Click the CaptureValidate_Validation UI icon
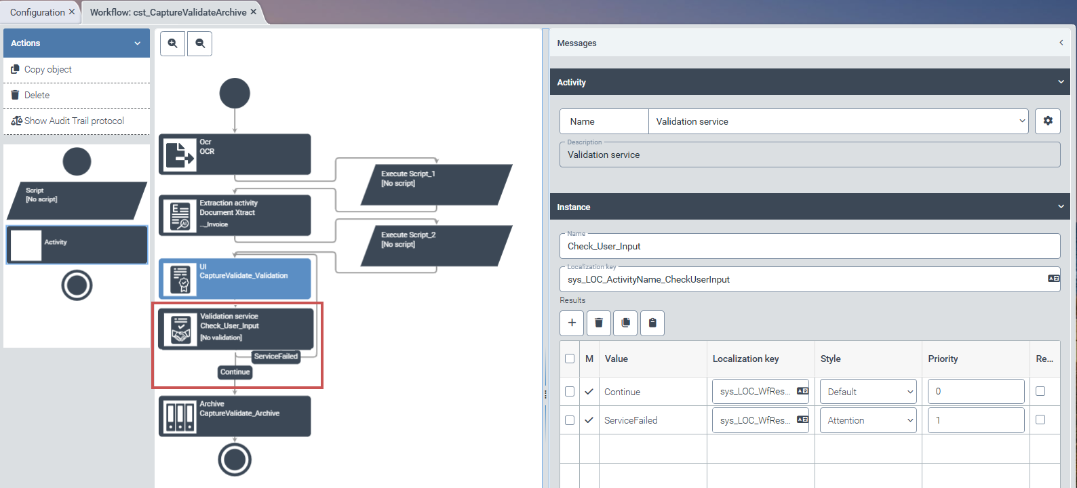This screenshot has width=1077, height=488. [180, 279]
